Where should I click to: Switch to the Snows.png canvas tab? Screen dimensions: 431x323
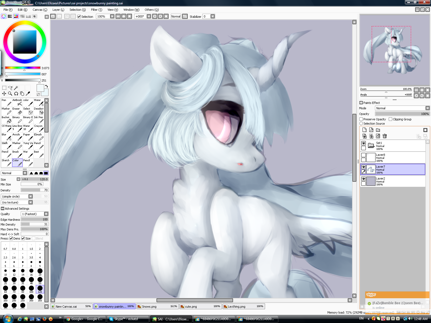pyautogui.click(x=157, y=306)
